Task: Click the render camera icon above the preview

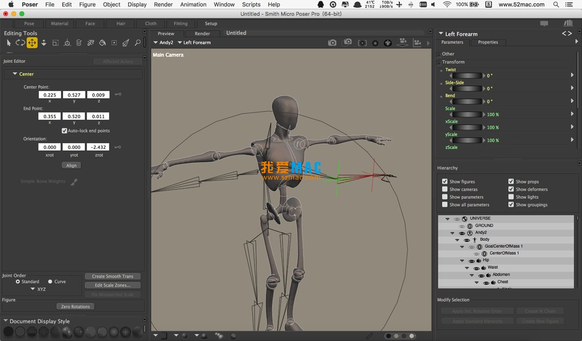Action: [x=332, y=43]
